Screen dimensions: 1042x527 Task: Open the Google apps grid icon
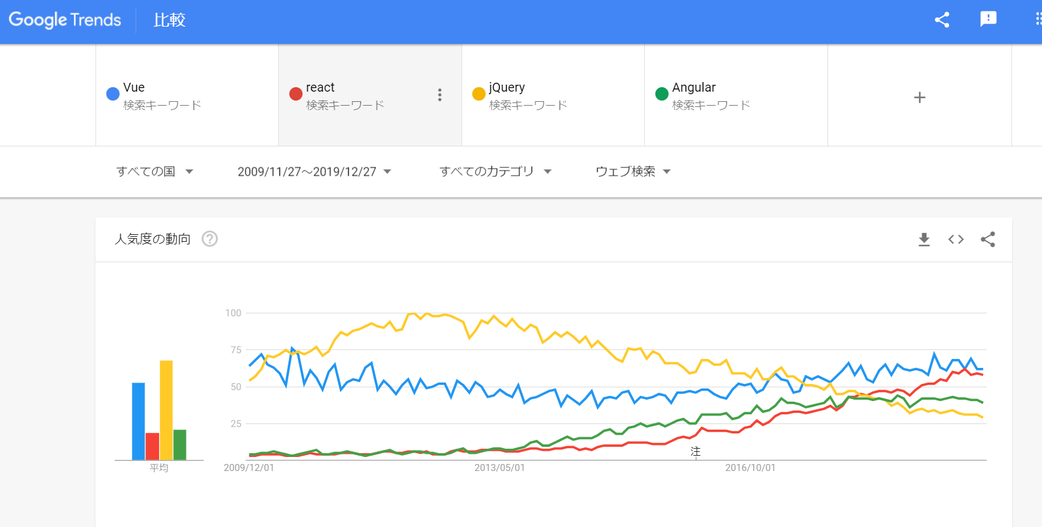(1038, 19)
